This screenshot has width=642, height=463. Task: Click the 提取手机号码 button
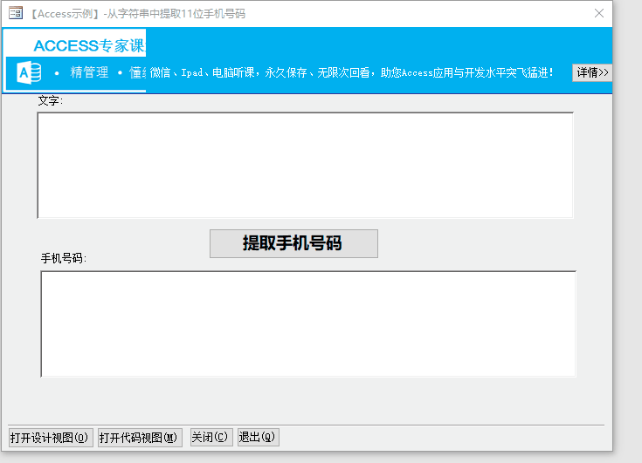pos(293,243)
